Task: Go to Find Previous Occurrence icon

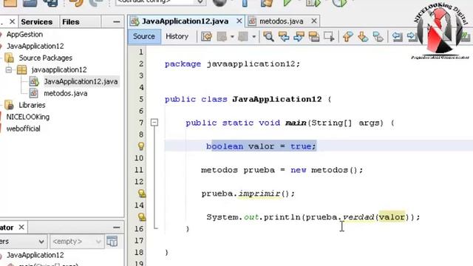Action: 284,37
